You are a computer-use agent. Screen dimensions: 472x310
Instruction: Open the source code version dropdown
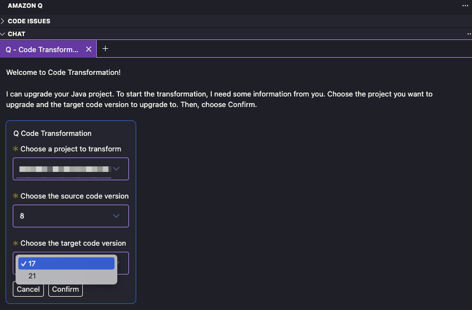pos(71,216)
